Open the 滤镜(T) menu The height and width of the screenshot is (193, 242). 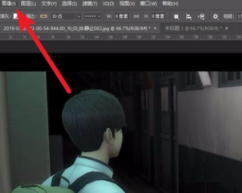pos(90,3)
